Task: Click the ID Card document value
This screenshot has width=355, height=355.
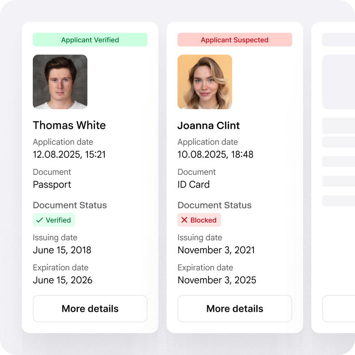Action: point(193,184)
